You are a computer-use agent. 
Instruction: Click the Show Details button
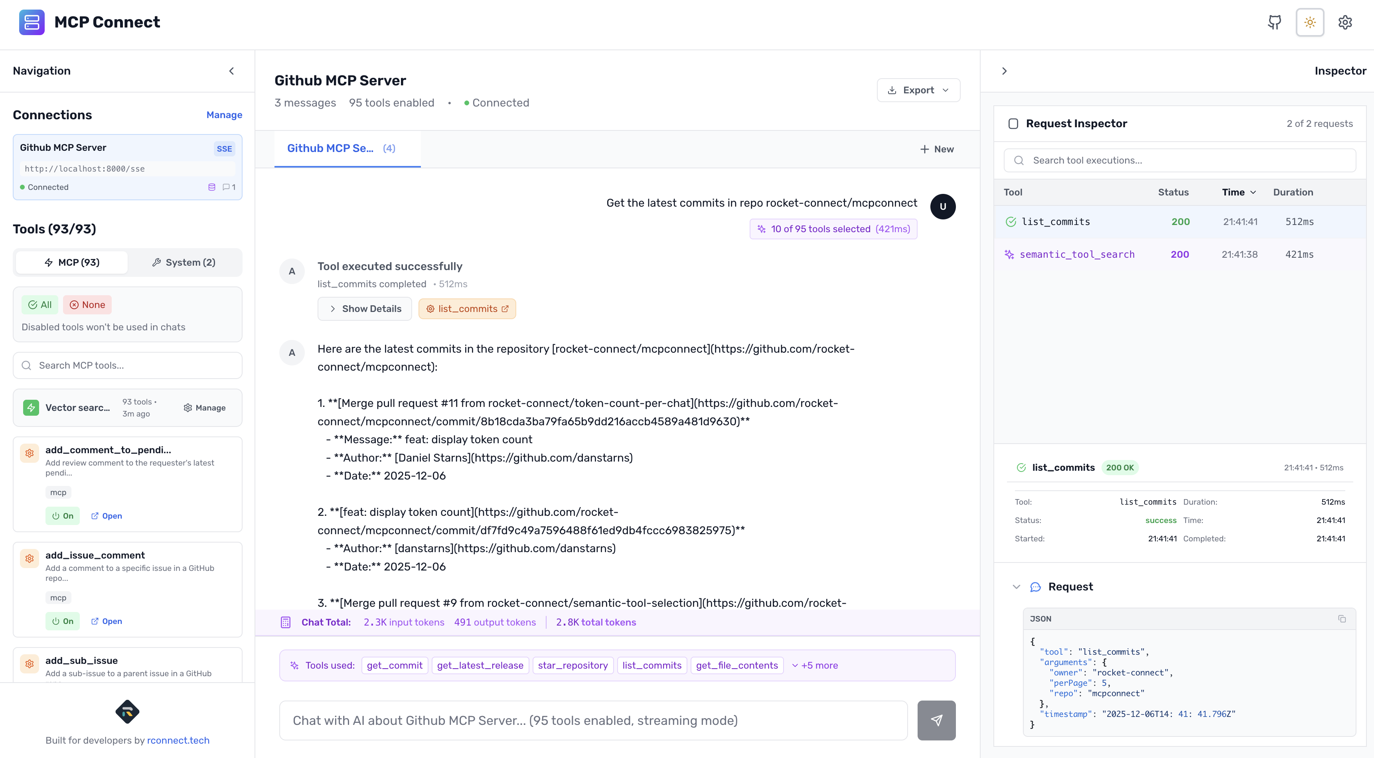[365, 308]
